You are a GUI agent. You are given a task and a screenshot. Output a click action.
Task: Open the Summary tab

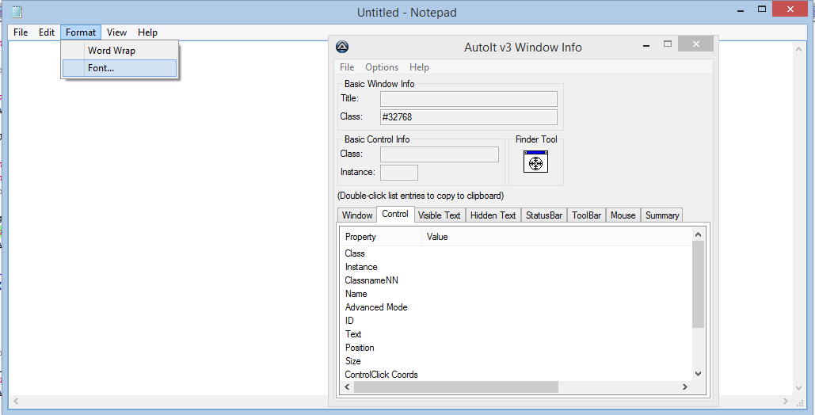point(661,215)
